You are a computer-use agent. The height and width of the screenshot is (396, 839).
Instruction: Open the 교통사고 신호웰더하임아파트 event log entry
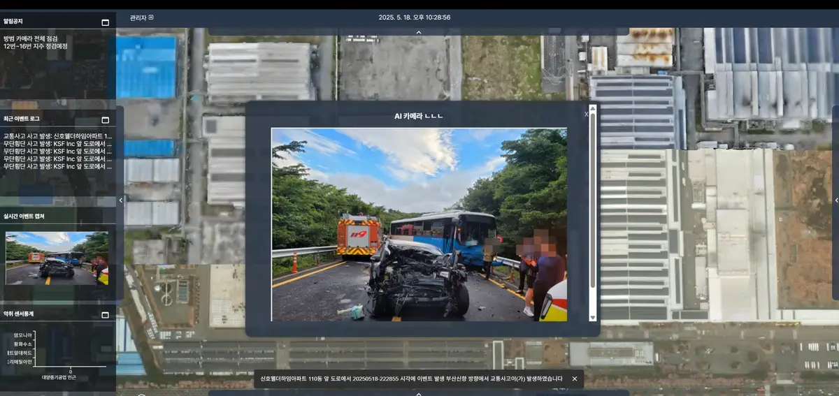57,136
